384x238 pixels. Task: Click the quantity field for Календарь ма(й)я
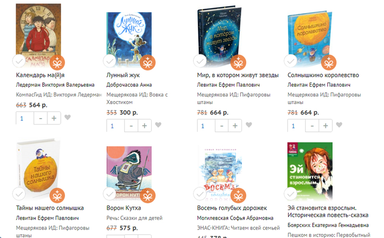(x=25, y=118)
